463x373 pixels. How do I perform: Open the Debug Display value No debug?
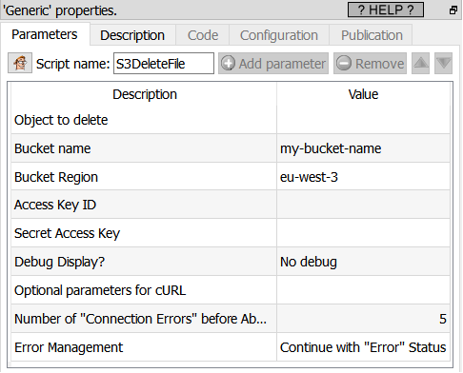pos(363,262)
